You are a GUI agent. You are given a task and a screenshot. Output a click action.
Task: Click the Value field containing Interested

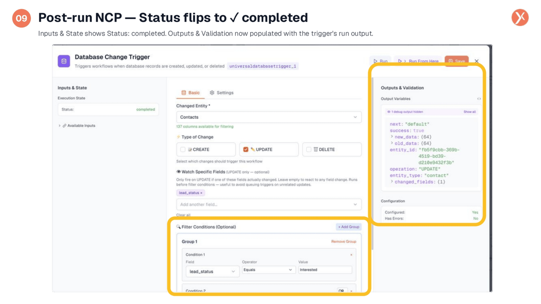pyautogui.click(x=325, y=270)
